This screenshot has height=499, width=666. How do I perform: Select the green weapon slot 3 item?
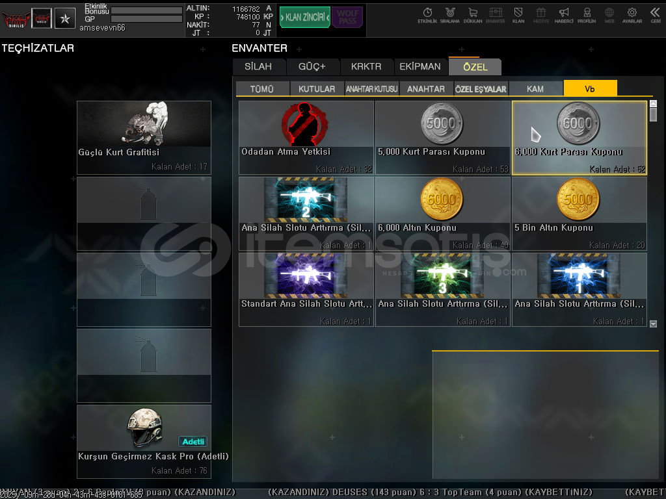[442, 290]
